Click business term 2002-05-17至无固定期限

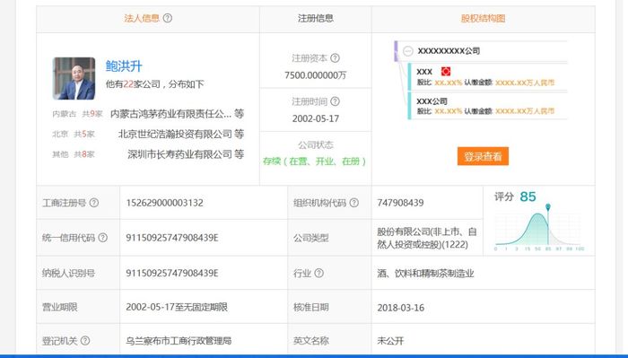click(177, 307)
